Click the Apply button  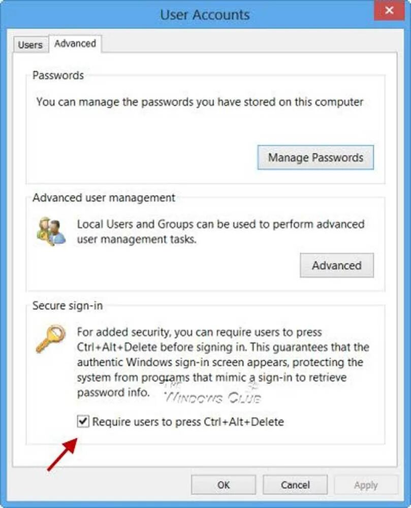point(366,485)
